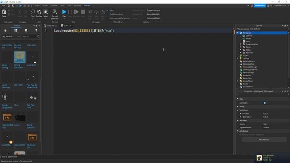
Task: Click the quick-access New file icon
Action: 9,6
